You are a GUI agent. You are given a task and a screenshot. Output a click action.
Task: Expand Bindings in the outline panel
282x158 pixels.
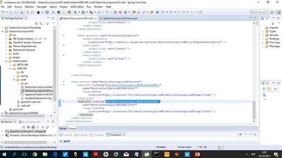pos(263,39)
